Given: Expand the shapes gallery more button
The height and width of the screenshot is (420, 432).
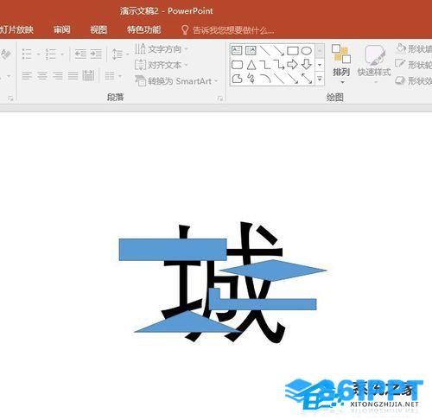Looking at the screenshot, I should pos(320,79).
